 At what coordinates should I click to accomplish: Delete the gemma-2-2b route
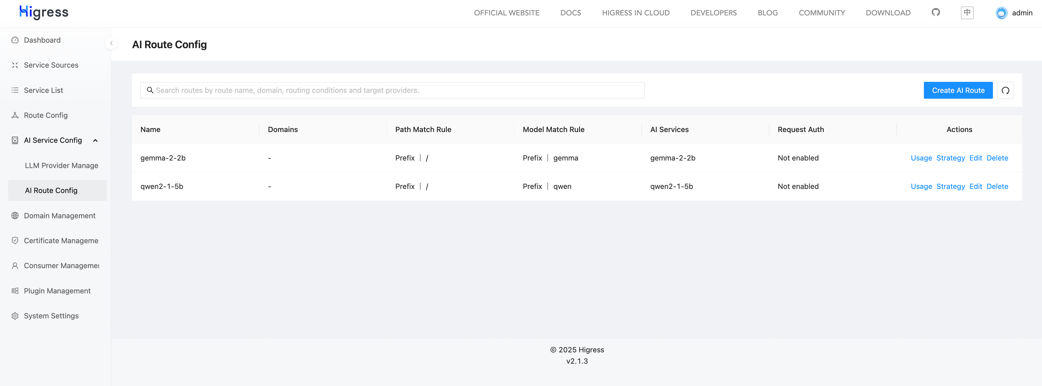[997, 158]
